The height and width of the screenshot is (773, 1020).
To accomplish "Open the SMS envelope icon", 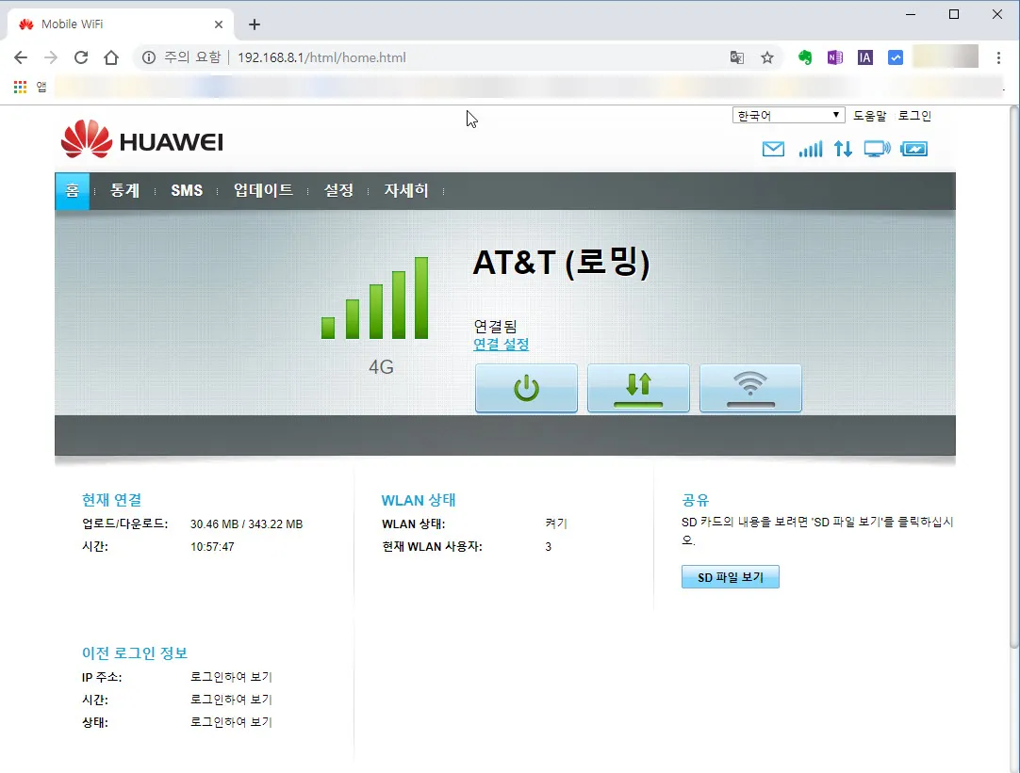I will (773, 149).
